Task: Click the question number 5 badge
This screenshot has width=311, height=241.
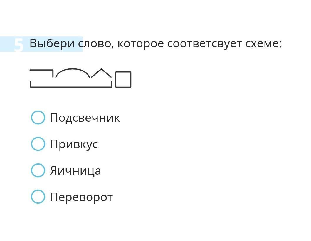Action: [19, 45]
